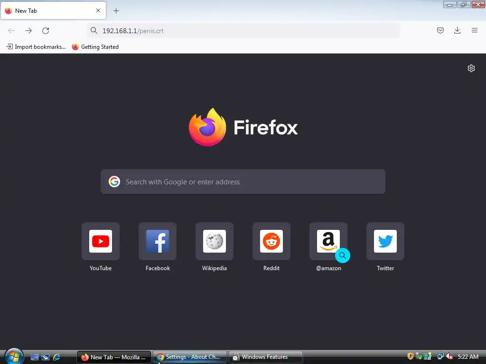The height and width of the screenshot is (364, 486).
Task: Open the Windows Start orb
Action: click(14, 356)
